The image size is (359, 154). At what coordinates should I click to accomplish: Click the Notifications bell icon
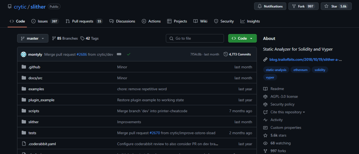tap(260, 6)
